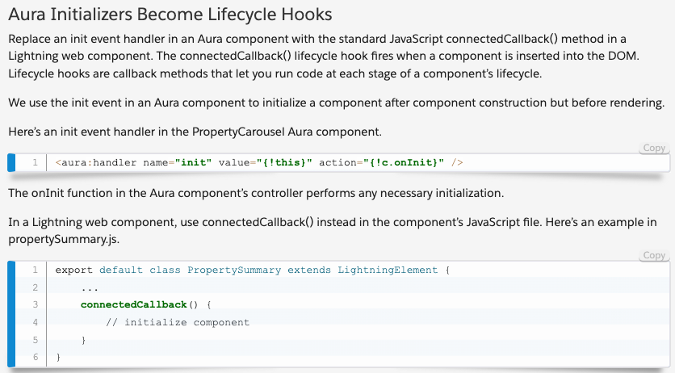Click the {!c.onInit} action value
675x373 pixels.
pyautogui.click(x=404, y=162)
